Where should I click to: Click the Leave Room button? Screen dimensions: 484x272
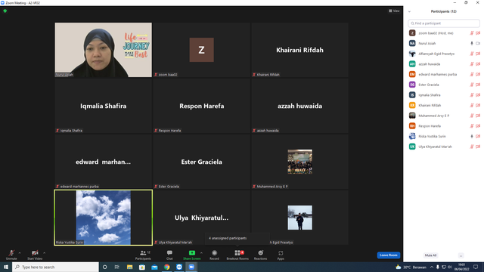click(388, 255)
